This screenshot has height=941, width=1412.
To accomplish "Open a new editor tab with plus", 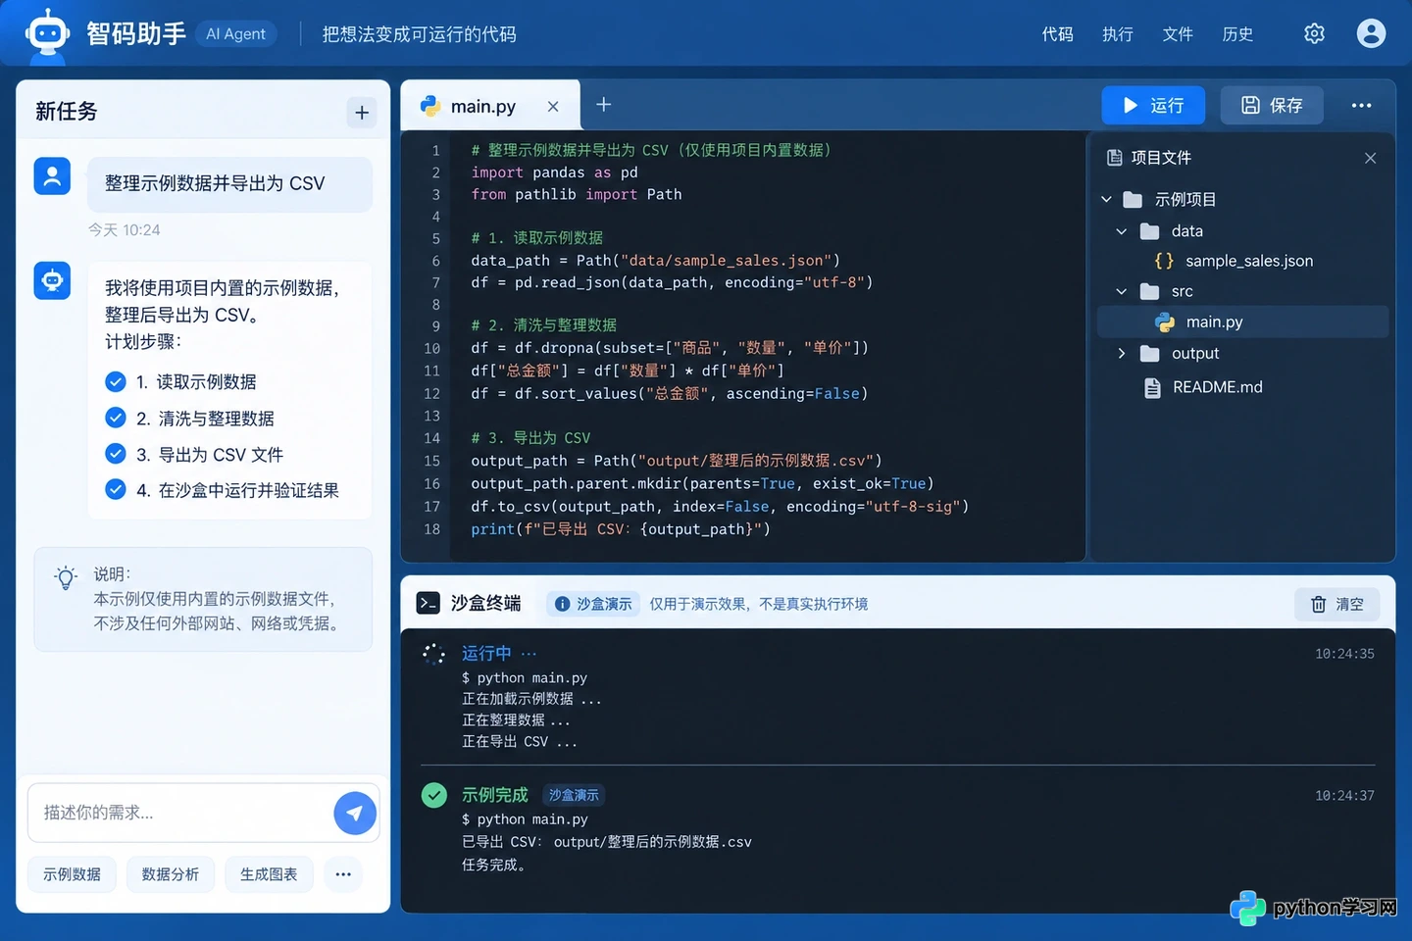I will 604,104.
